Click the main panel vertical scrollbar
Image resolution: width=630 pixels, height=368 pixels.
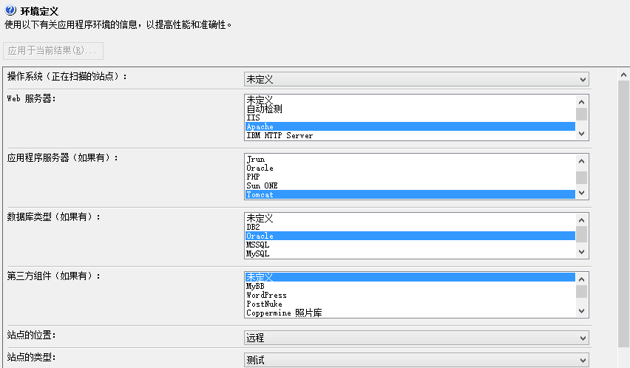coord(623,222)
